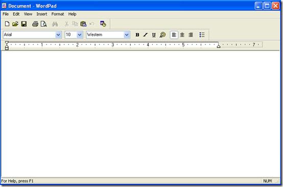
Task: Click the Find binoculars icon
Action: (x=55, y=24)
